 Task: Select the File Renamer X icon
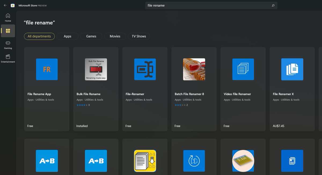292,69
